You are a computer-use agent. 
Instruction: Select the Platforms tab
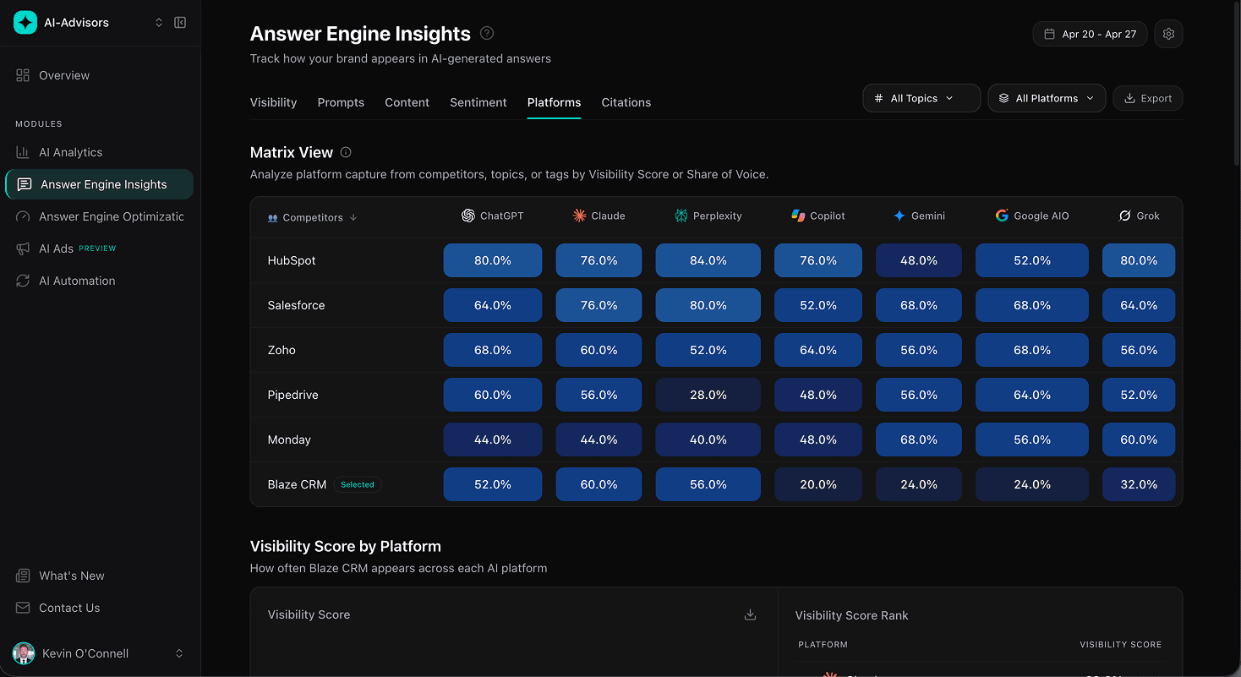(554, 102)
